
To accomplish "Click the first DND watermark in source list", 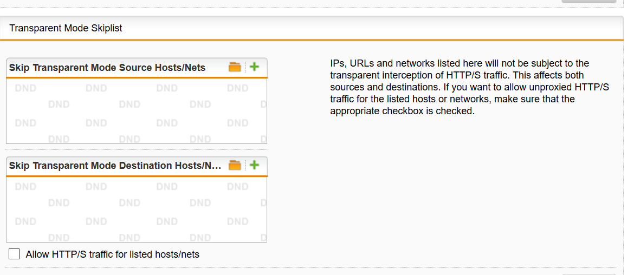I will 25,88.
